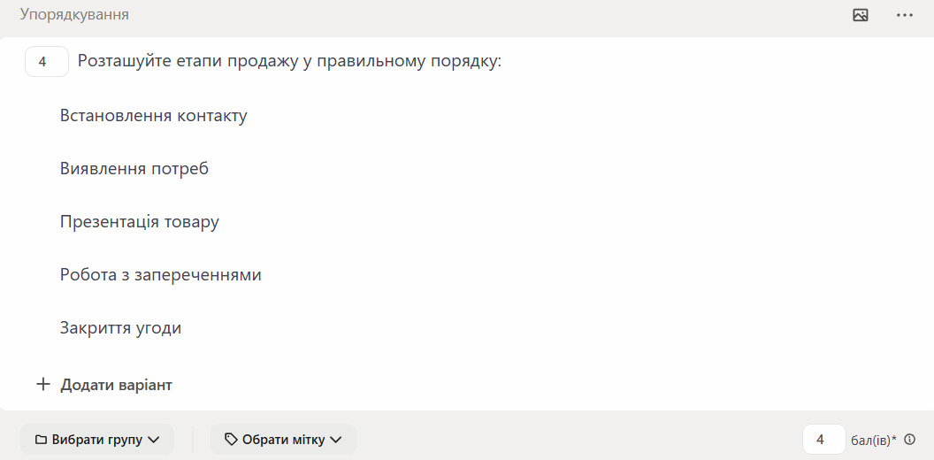This screenshot has width=934, height=460.
Task: Click the add image icon
Action: (861, 15)
